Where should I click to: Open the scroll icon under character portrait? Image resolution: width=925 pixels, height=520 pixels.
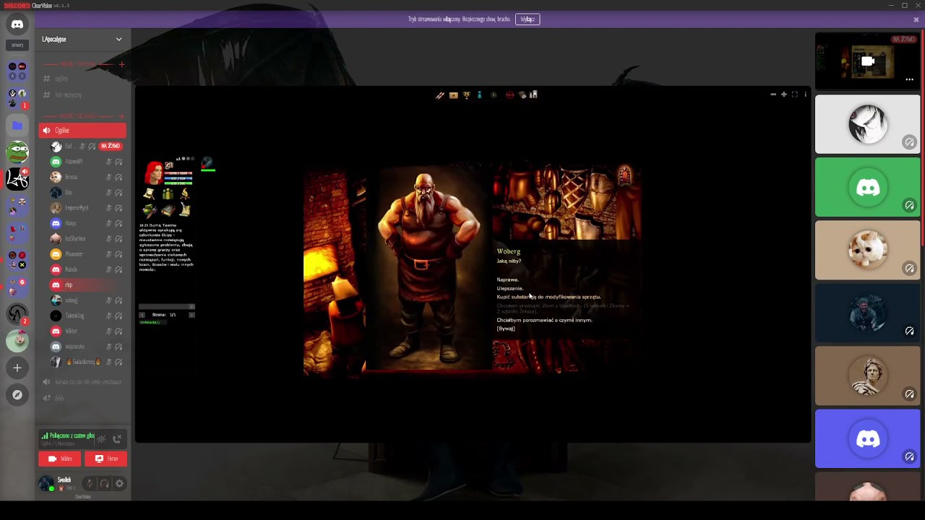(149, 194)
